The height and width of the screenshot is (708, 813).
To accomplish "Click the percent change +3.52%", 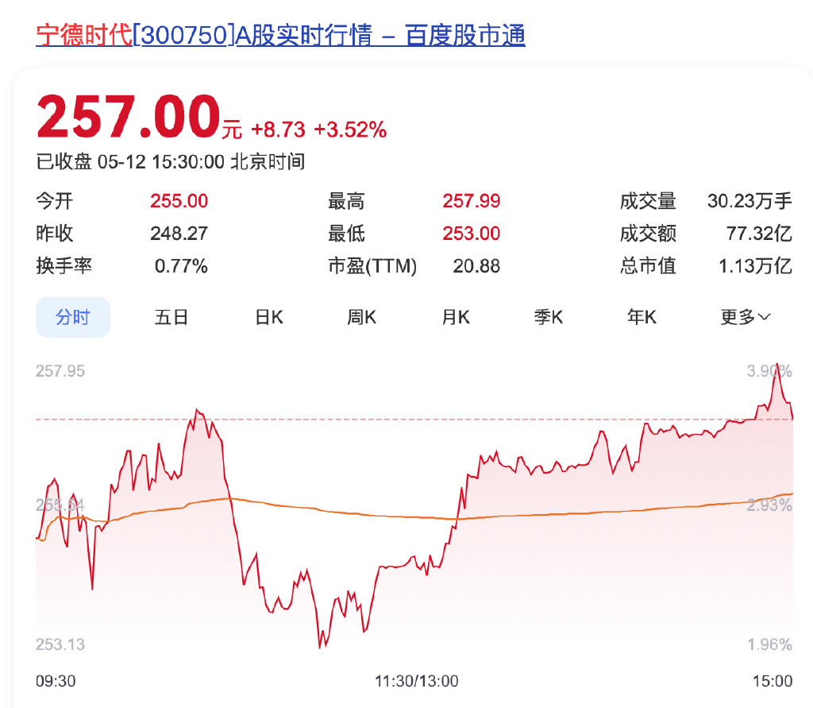I will tap(350, 130).
